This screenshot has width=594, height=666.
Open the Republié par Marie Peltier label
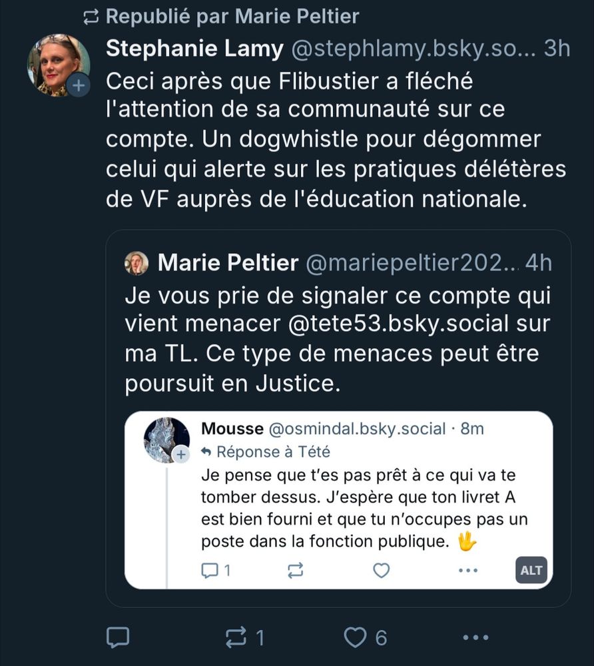232,17
